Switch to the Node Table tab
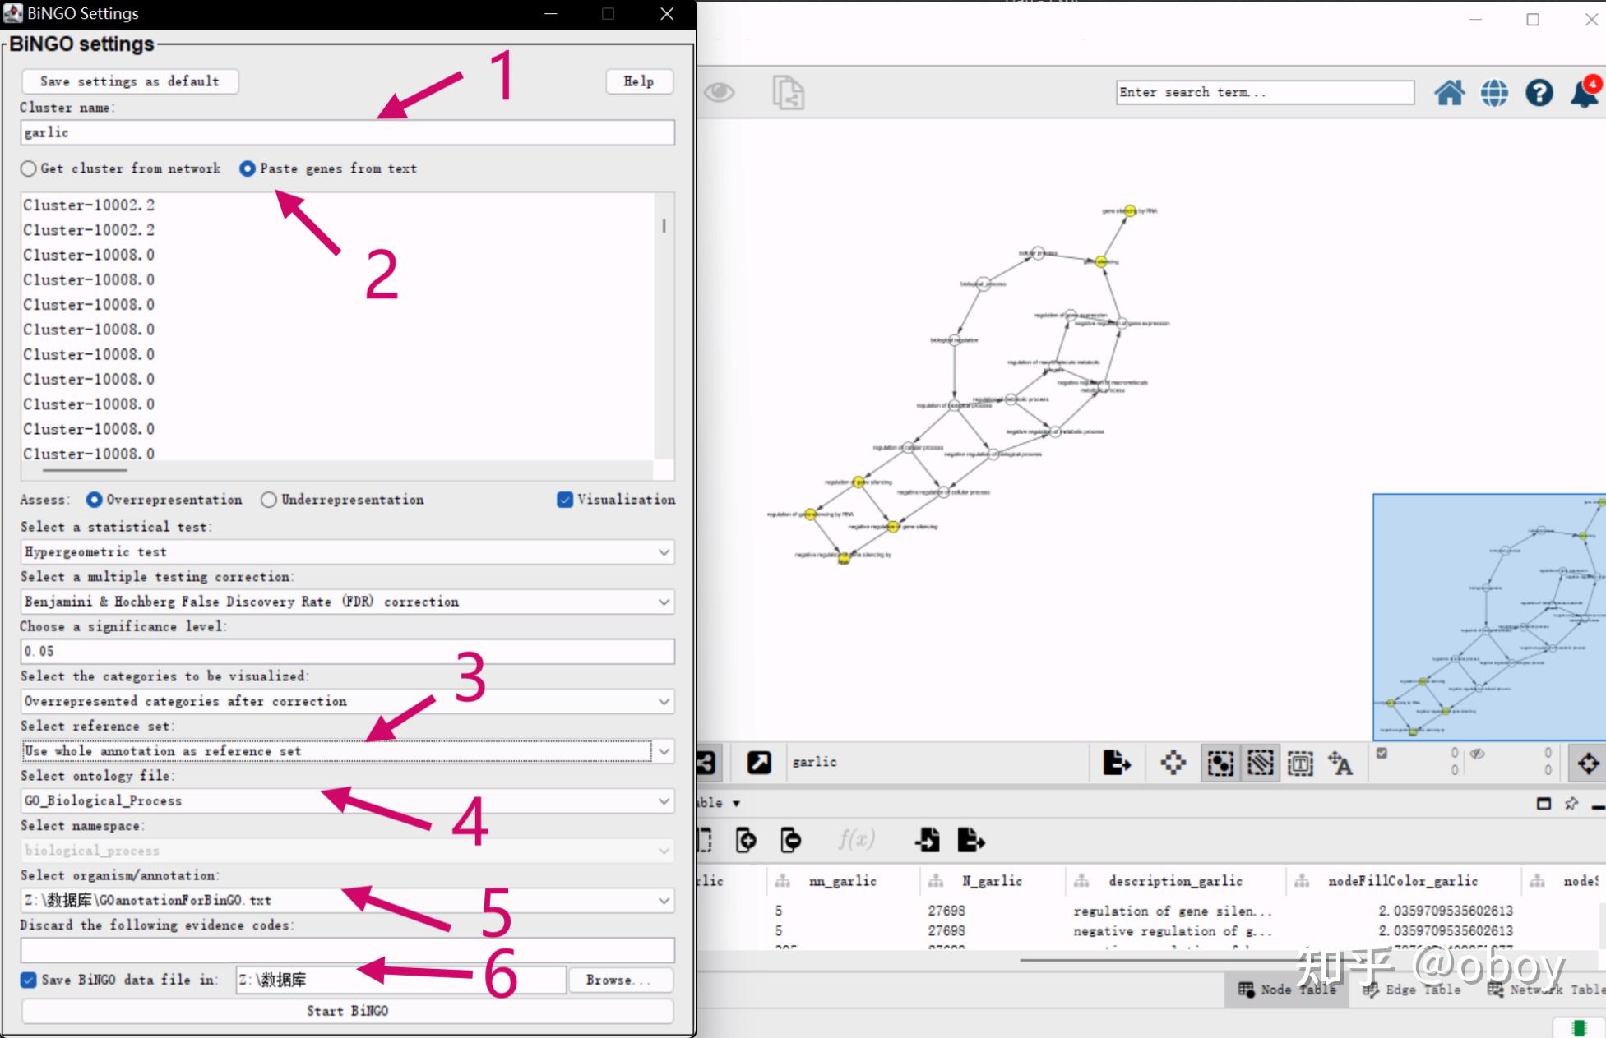Viewport: 1606px width, 1038px height. pyautogui.click(x=1288, y=990)
